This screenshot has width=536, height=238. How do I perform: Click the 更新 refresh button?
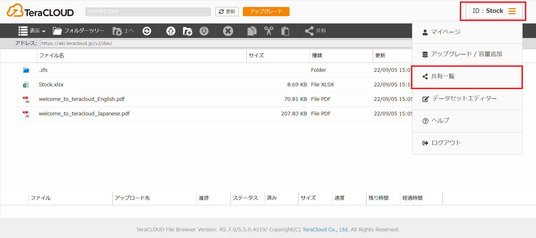tap(227, 11)
